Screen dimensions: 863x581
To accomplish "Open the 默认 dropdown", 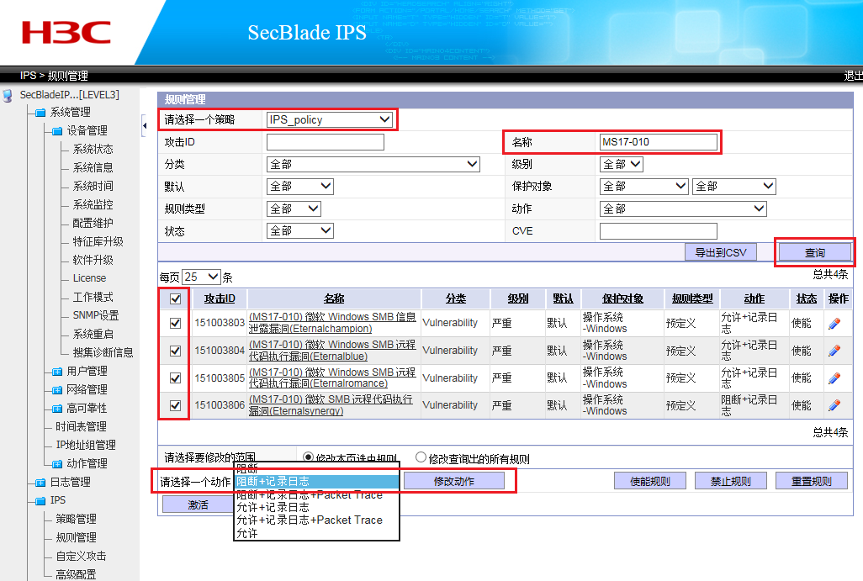I will click(x=300, y=186).
